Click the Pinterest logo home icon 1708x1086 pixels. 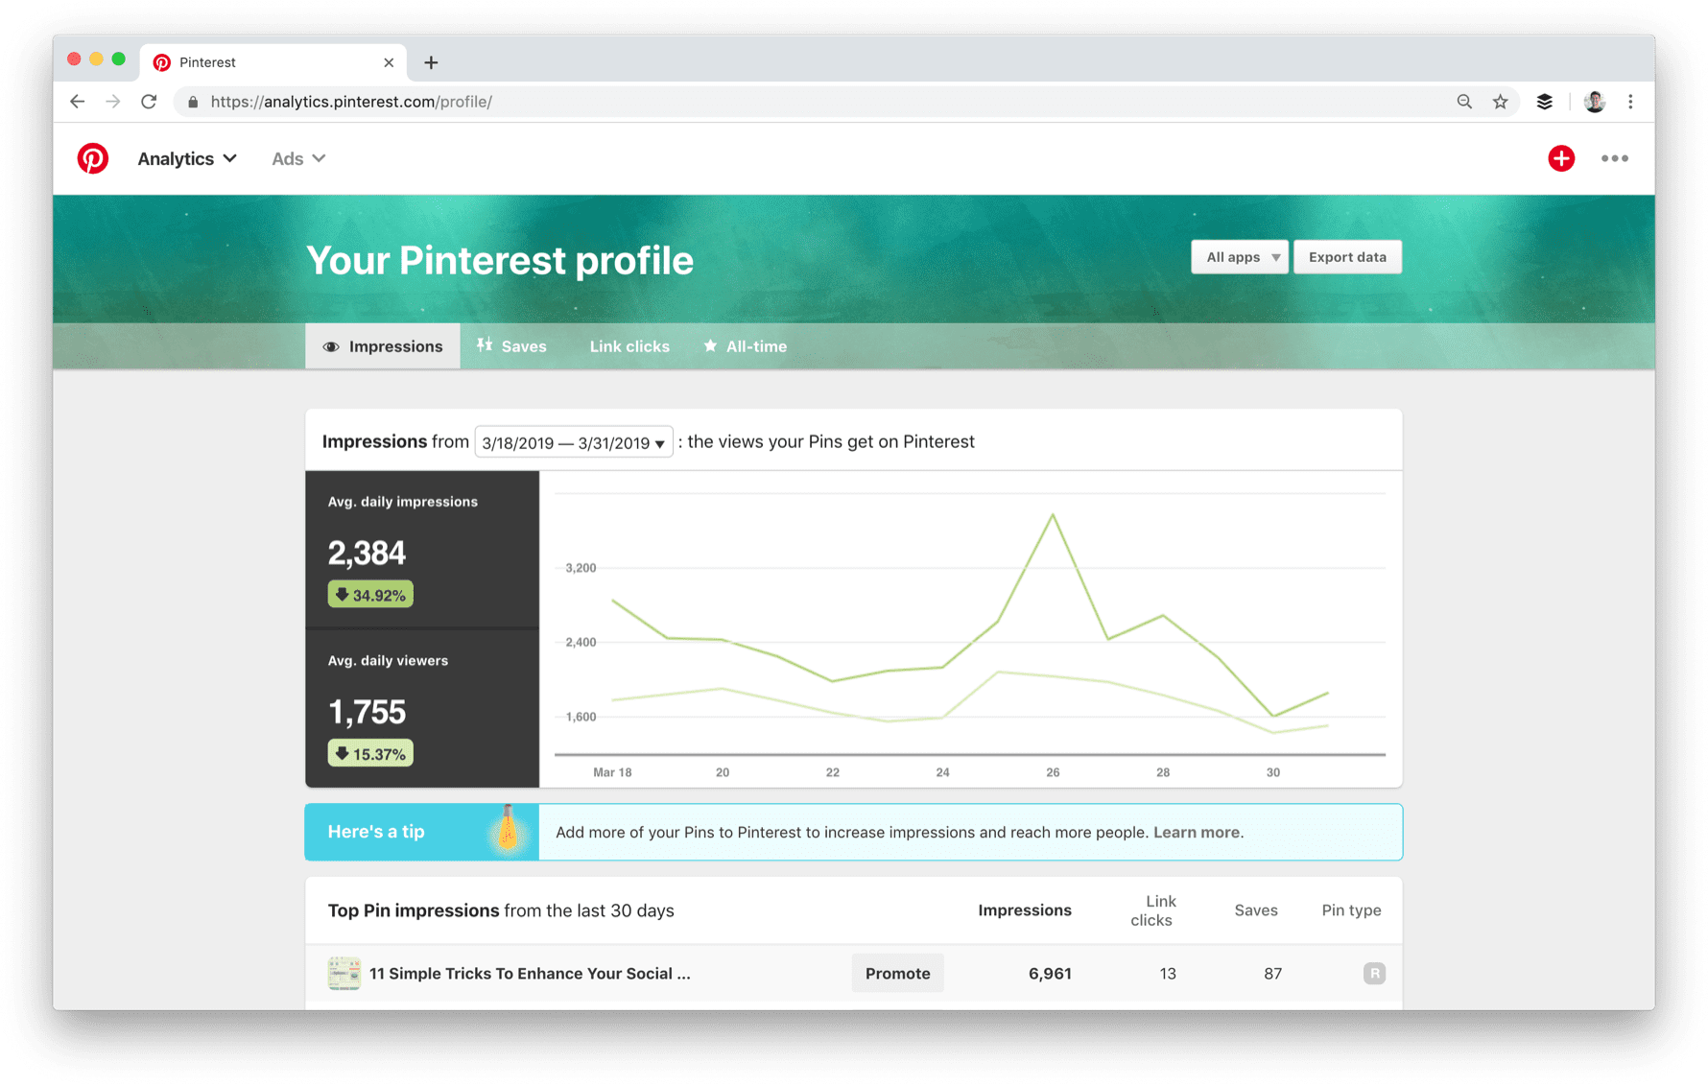(93, 158)
